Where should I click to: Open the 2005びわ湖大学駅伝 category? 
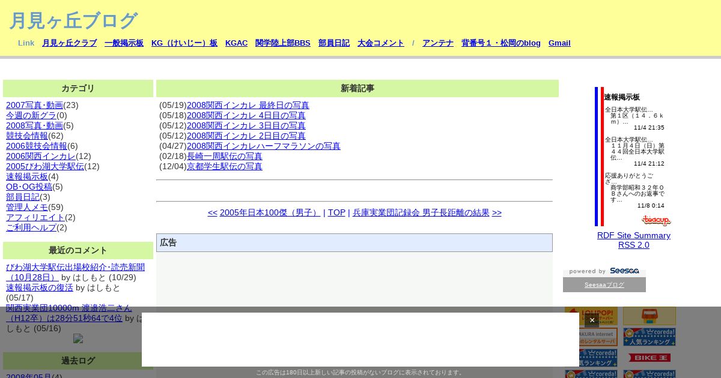coord(45,166)
